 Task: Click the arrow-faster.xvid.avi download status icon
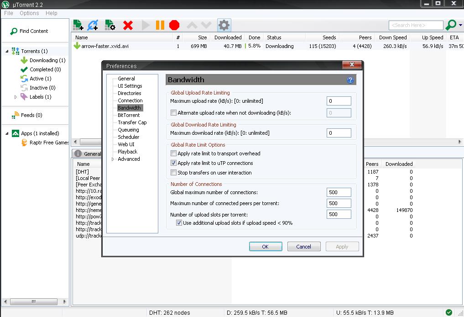[x=77, y=46]
